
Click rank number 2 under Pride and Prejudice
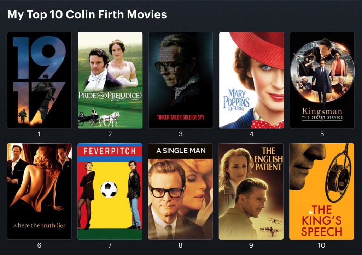click(x=110, y=134)
